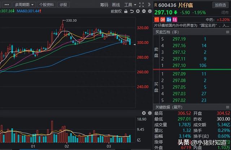Click the 诊股 button
Image resolution: width=231 pixels, height=150 pixels.
pyautogui.click(x=63, y=5)
